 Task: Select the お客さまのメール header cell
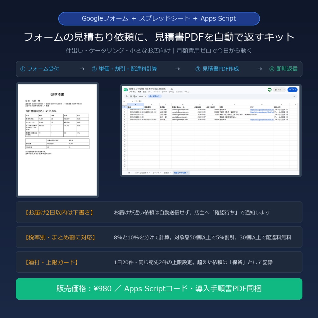click(183, 107)
